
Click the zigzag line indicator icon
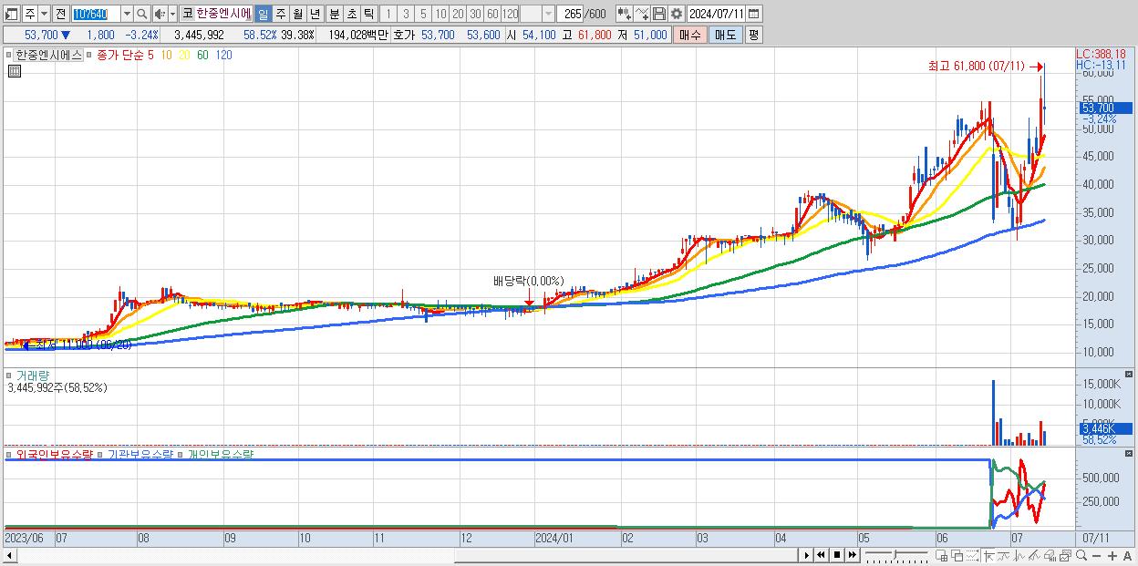[1004, 556]
